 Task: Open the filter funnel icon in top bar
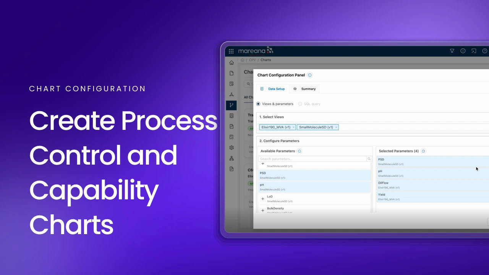click(x=452, y=51)
